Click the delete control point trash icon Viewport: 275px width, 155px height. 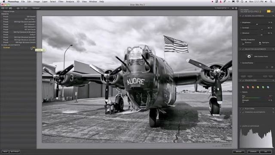[272, 67]
